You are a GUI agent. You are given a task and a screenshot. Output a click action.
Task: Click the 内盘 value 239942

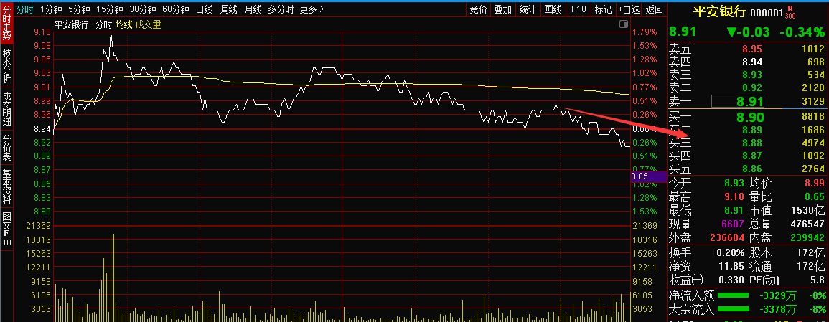point(807,238)
